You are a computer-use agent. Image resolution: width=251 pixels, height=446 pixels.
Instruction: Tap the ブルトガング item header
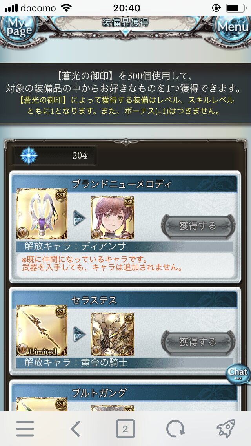coord(125,393)
